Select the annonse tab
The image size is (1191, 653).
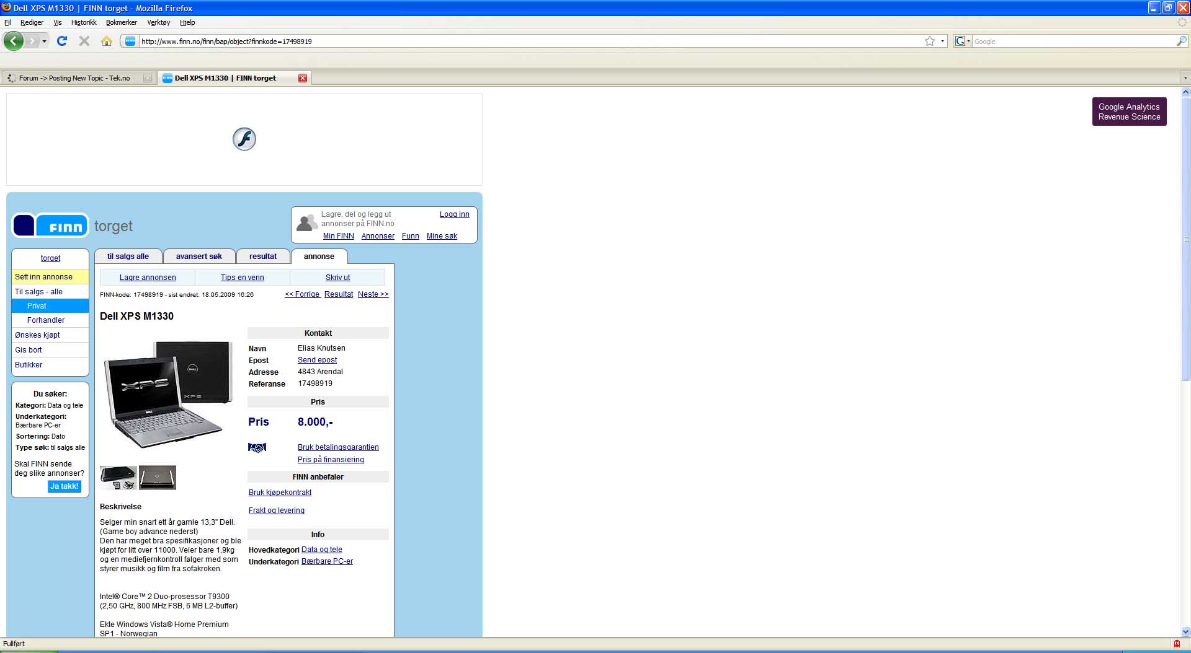coord(319,256)
